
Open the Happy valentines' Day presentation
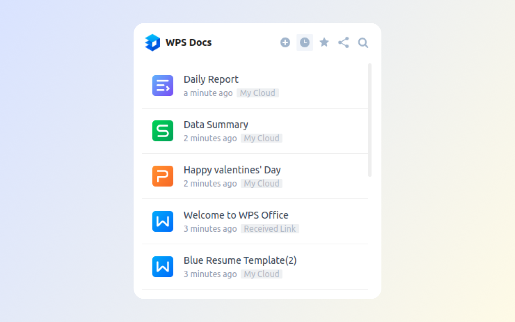(x=255, y=176)
